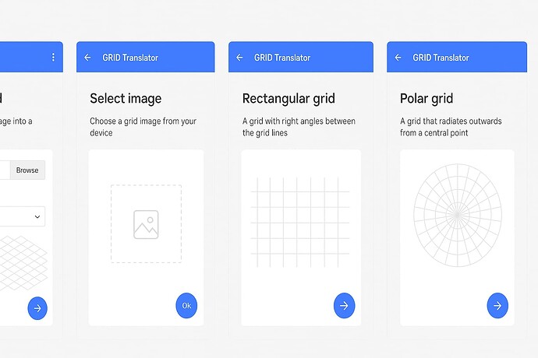Screen dimensions: 538x358
Task: Click the file path input field
Action: (4, 170)
